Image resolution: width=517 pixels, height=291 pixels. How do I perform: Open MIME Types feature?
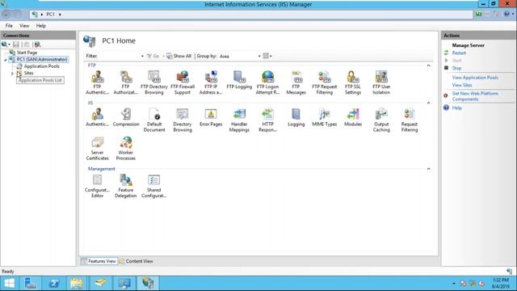click(x=325, y=117)
